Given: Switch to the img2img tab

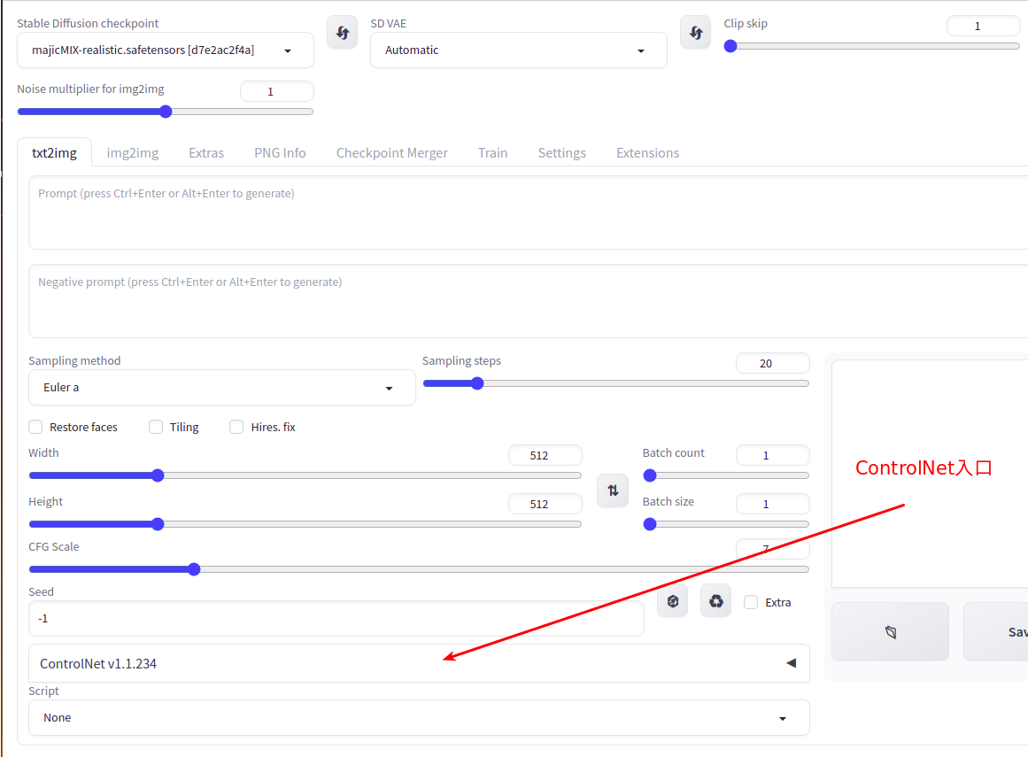Looking at the screenshot, I should (x=133, y=152).
